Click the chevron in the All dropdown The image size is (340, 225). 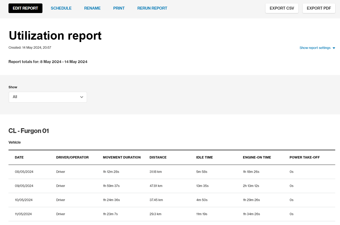click(x=82, y=97)
